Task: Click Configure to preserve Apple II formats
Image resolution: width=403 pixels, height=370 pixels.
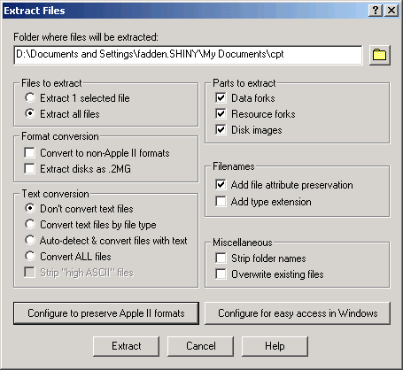Action: (106, 313)
